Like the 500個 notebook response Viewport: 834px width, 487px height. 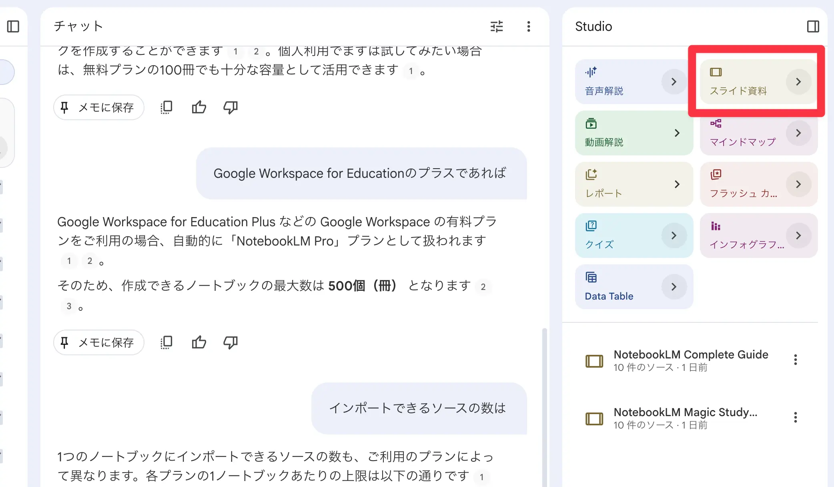[x=199, y=342]
